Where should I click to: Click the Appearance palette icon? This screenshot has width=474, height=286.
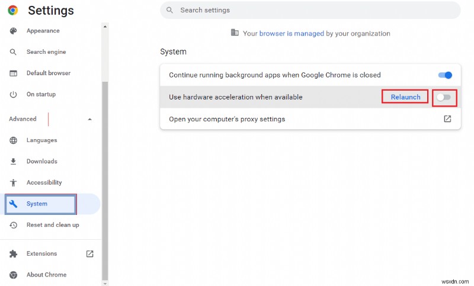tap(13, 31)
